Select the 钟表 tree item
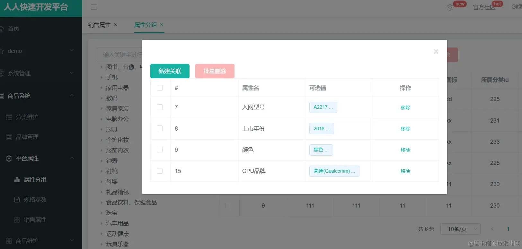Image resolution: width=522 pixels, height=249 pixels. tap(112, 161)
